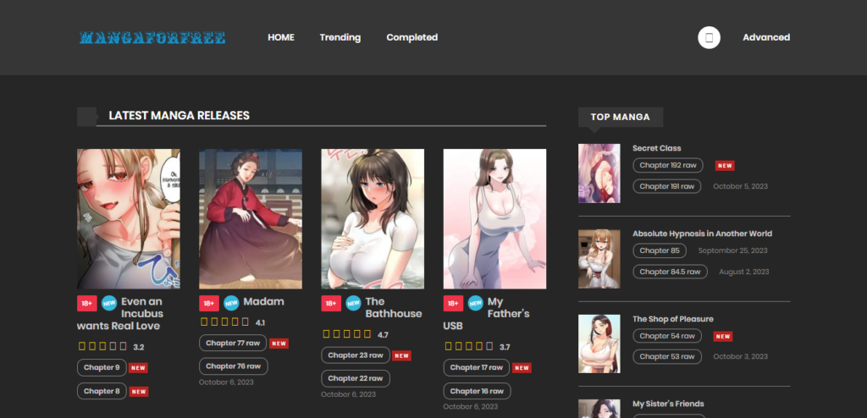The width and height of the screenshot is (867, 418).
Task: Click My Father's USB cover thumbnail
Action: 494,219
